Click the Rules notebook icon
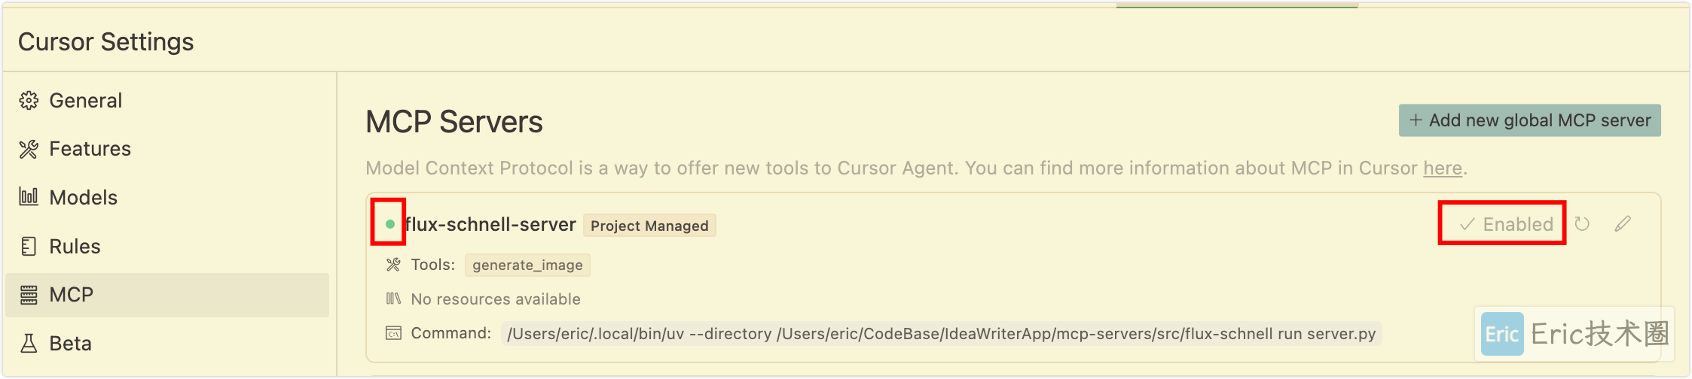This screenshot has width=1692, height=379. pos(29,246)
